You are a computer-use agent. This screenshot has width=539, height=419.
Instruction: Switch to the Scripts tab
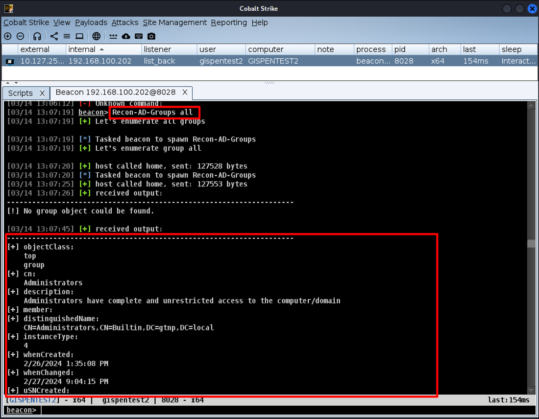click(20, 93)
